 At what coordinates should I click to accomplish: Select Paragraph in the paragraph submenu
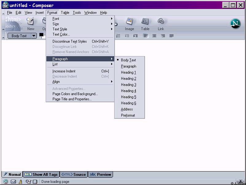tap(130, 66)
